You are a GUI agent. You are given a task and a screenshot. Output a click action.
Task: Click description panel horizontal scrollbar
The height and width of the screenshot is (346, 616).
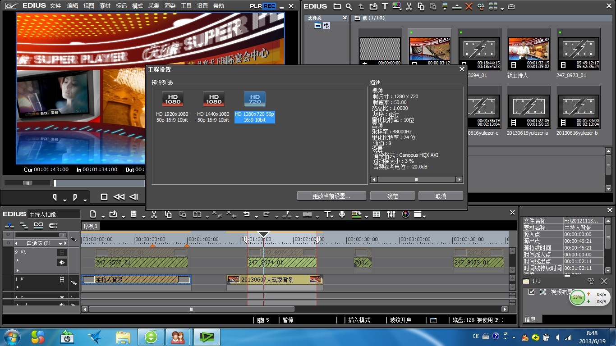coord(416,179)
